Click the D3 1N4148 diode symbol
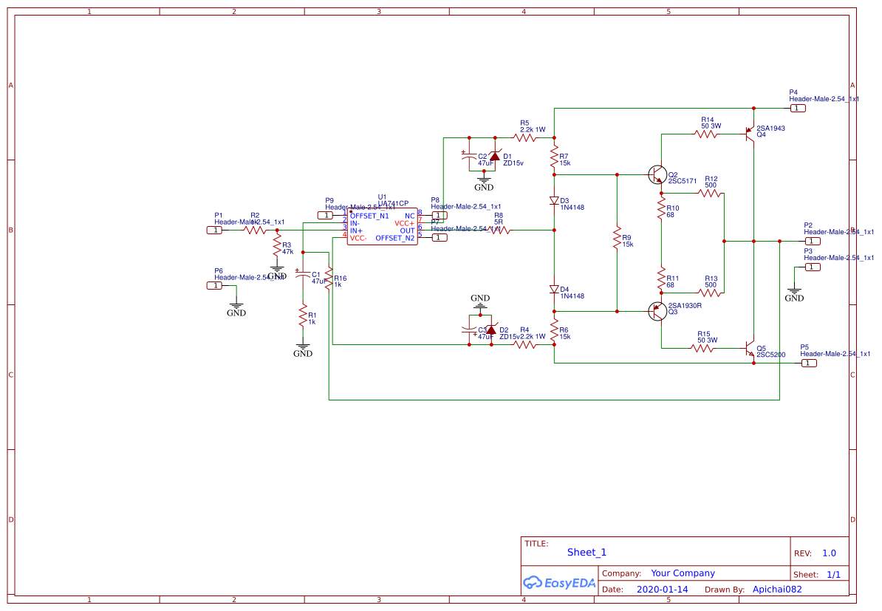 pos(554,201)
